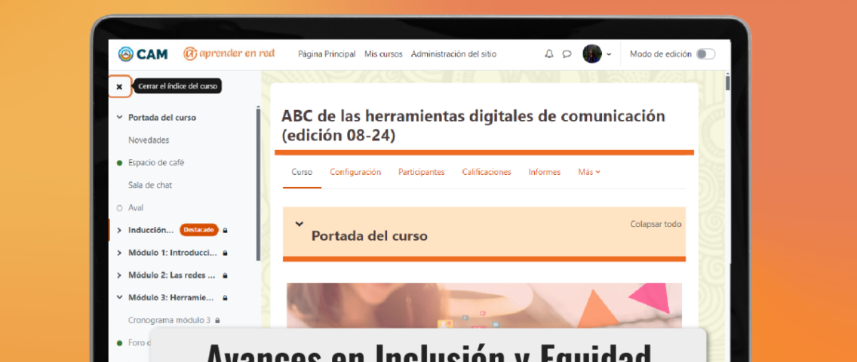This screenshot has width=857, height=362.
Task: Toggle the Modo de edición switch
Action: click(x=705, y=54)
